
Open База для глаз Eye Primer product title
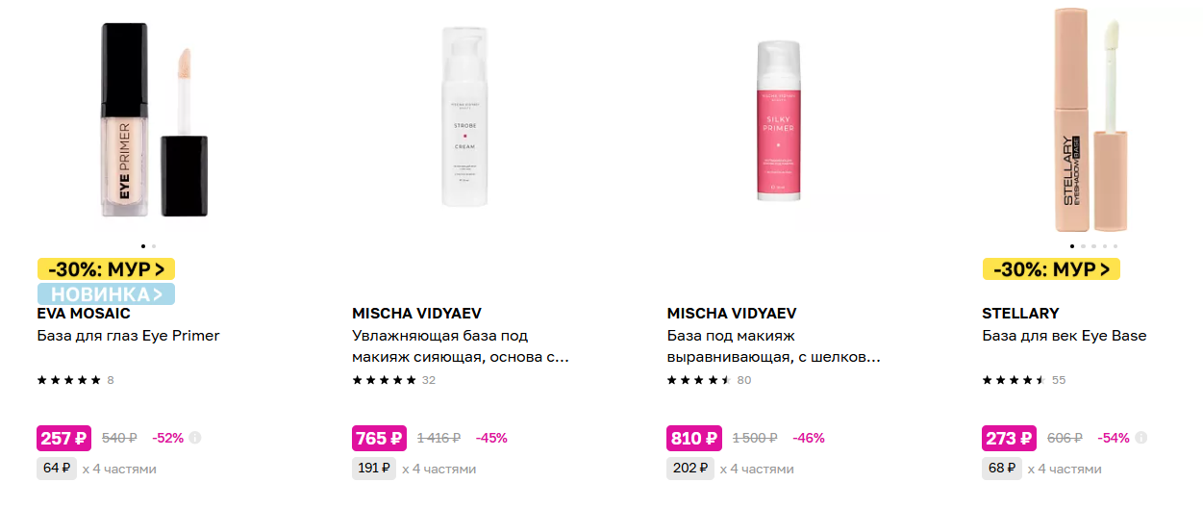coord(129,336)
